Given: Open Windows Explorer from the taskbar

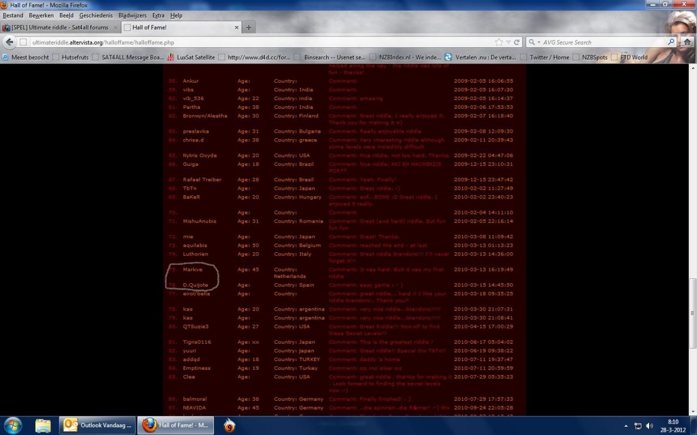Looking at the screenshot, I should click(x=43, y=425).
